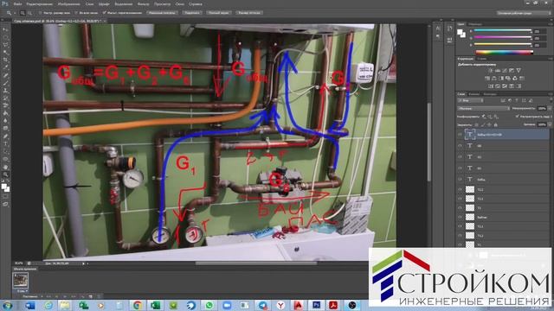Image resolution: width=554 pixels, height=311 pixels.
Task: Toggle the zoom all windows checkbox
Action: click(x=75, y=13)
